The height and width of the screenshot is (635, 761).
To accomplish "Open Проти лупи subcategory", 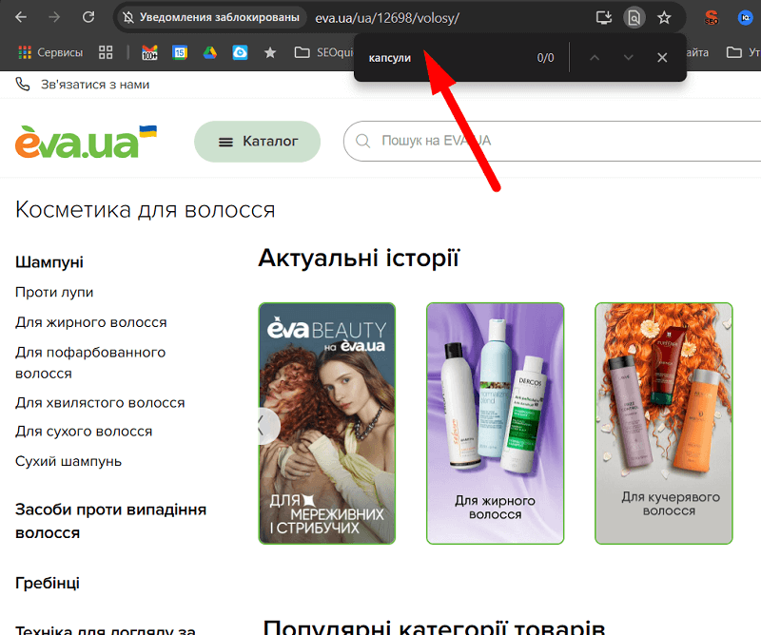I will coord(54,293).
